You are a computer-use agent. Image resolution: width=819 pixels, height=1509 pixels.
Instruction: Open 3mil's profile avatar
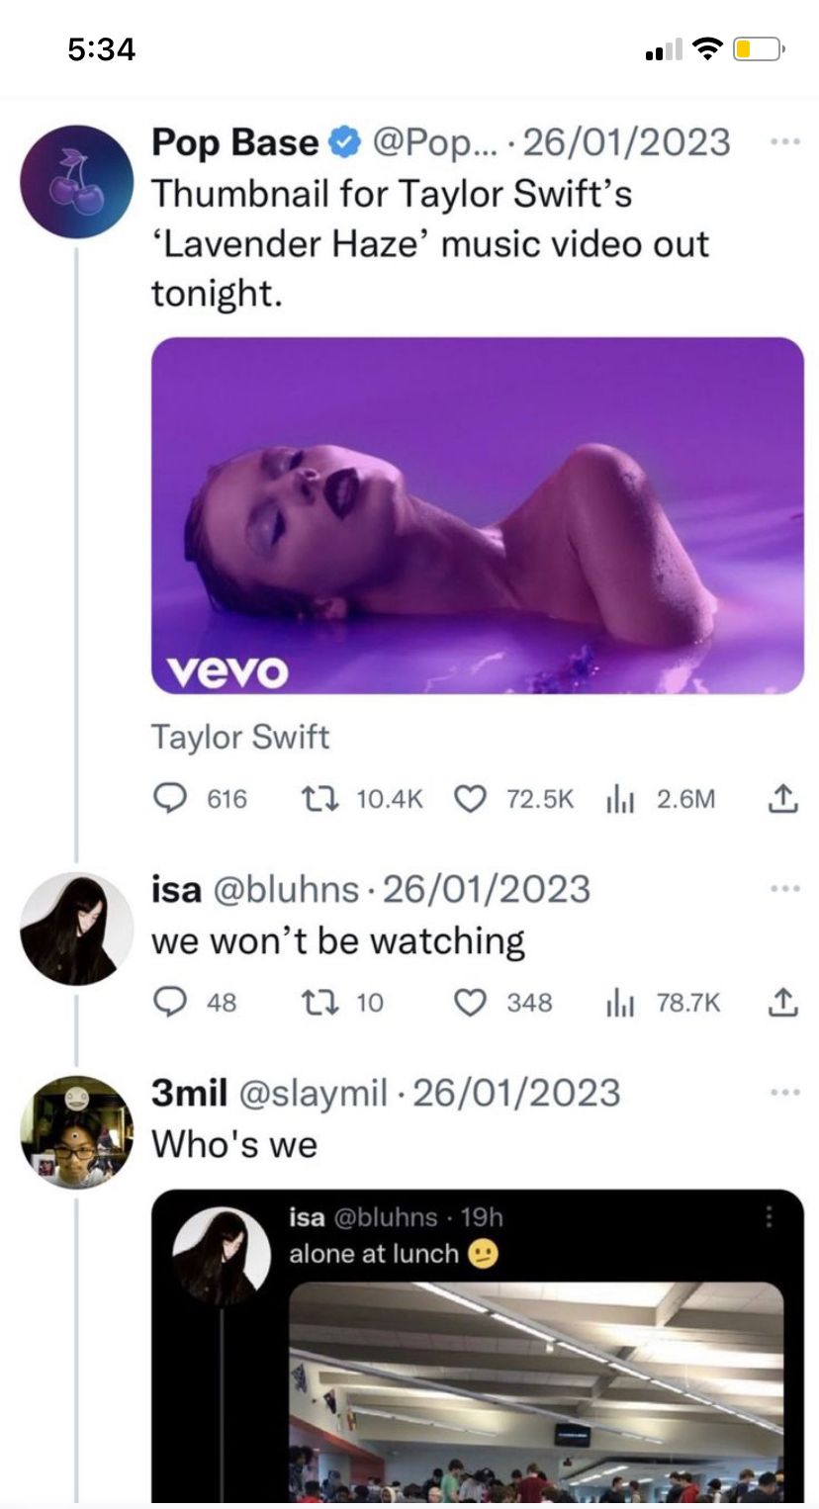pos(76,1132)
